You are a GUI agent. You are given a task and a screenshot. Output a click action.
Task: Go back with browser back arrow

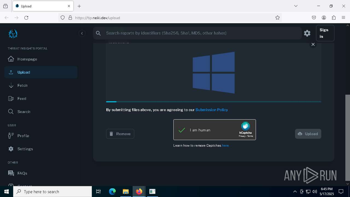tap(7, 18)
